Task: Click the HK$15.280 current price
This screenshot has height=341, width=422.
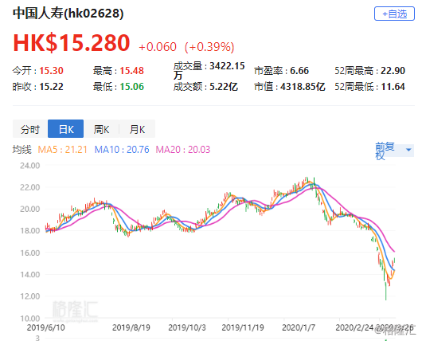Action: click(x=72, y=42)
